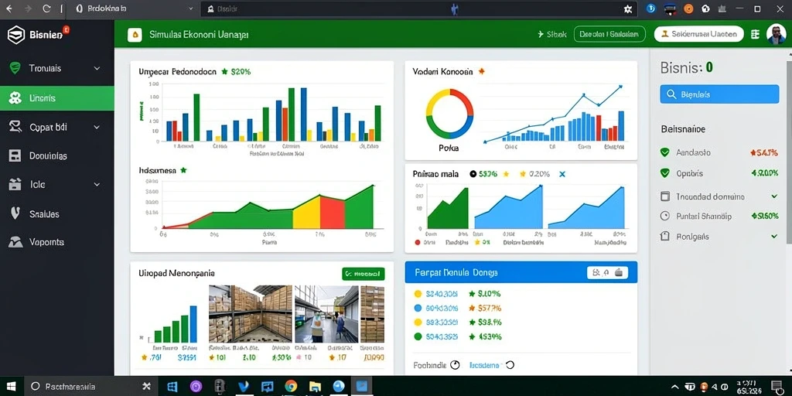
Task: Open the Voponts sidebar item icon
Action: point(15,242)
